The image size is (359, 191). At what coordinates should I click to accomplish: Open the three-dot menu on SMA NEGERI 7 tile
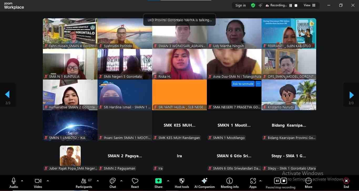click(x=258, y=84)
